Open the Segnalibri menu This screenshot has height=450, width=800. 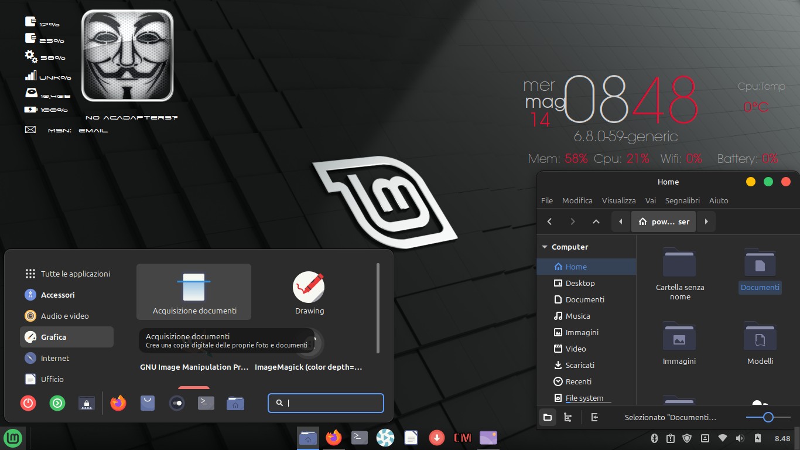tap(682, 200)
